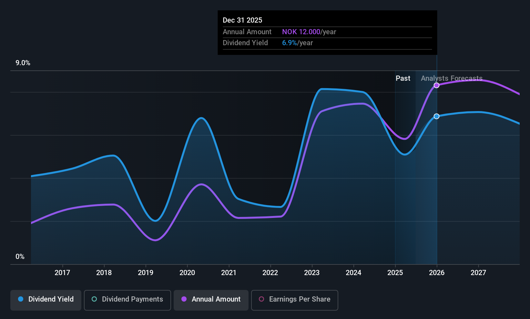Click the 2017 x-axis label
The image size is (530, 319).
tap(62, 273)
